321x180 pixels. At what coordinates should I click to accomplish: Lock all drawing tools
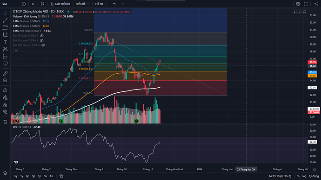pos(5,105)
